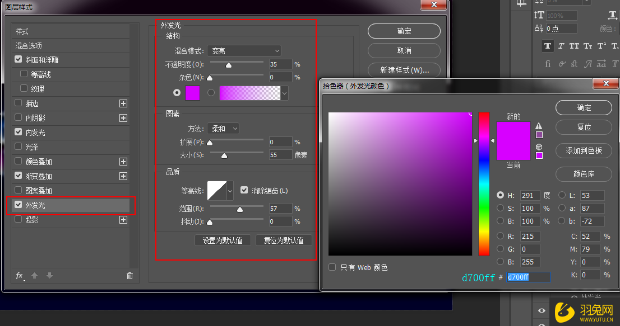This screenshot has width=620, height=326.
Task: Add another Stroke (描边) effect with plus
Action: pos(123,103)
